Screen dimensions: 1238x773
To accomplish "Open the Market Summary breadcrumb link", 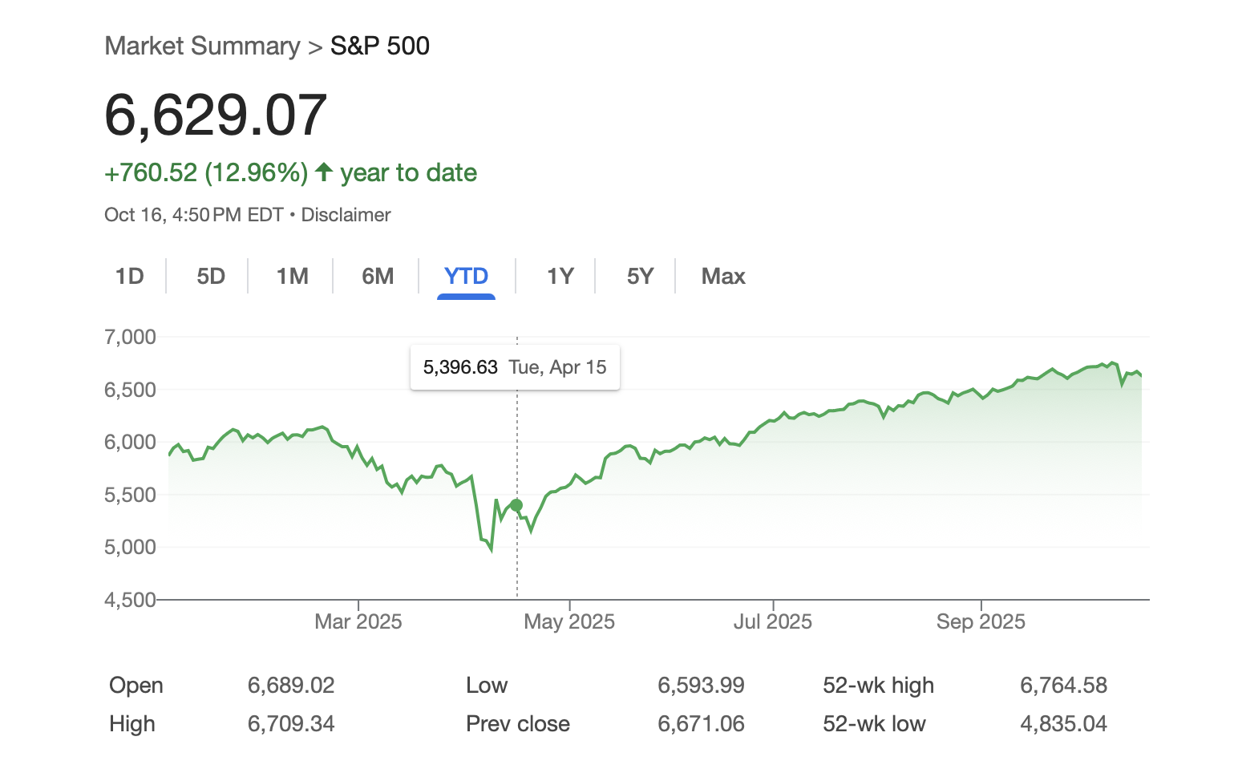I will pyautogui.click(x=202, y=47).
